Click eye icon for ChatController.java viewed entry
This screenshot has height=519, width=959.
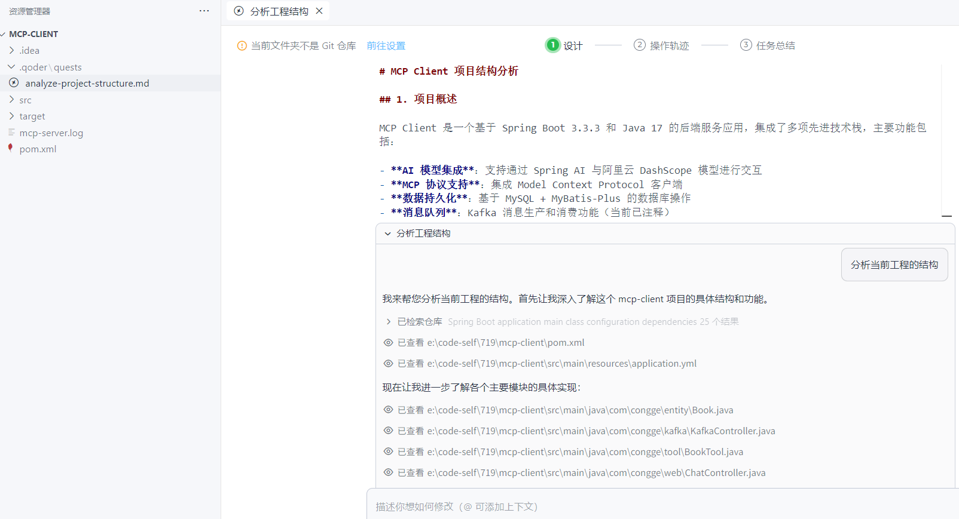click(388, 473)
